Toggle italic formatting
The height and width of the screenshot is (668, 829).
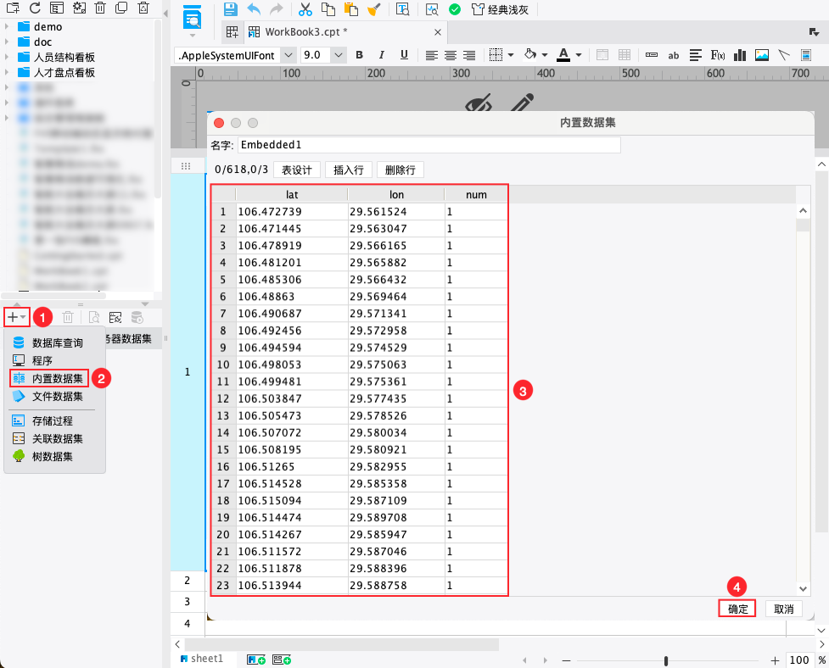click(381, 55)
